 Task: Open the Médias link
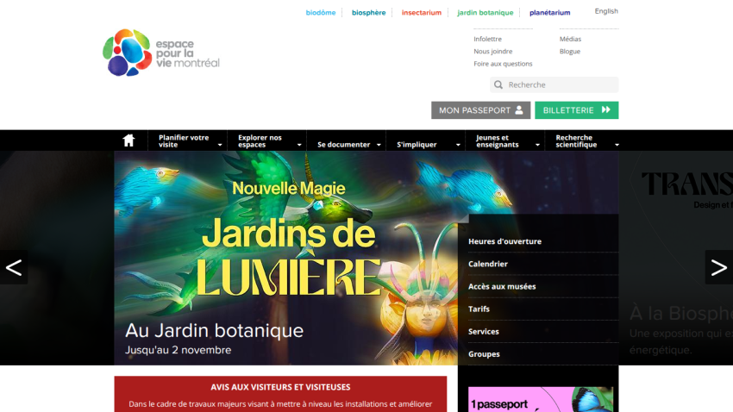570,39
